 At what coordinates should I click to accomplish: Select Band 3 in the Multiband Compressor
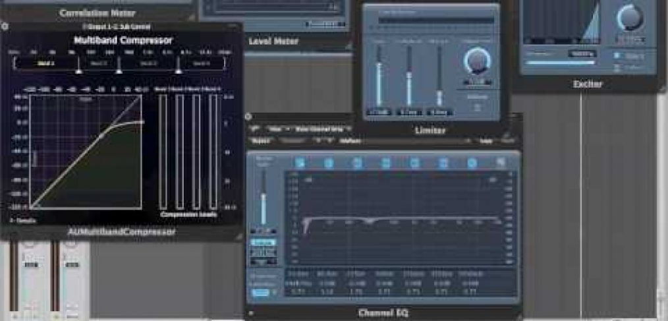coord(148,63)
